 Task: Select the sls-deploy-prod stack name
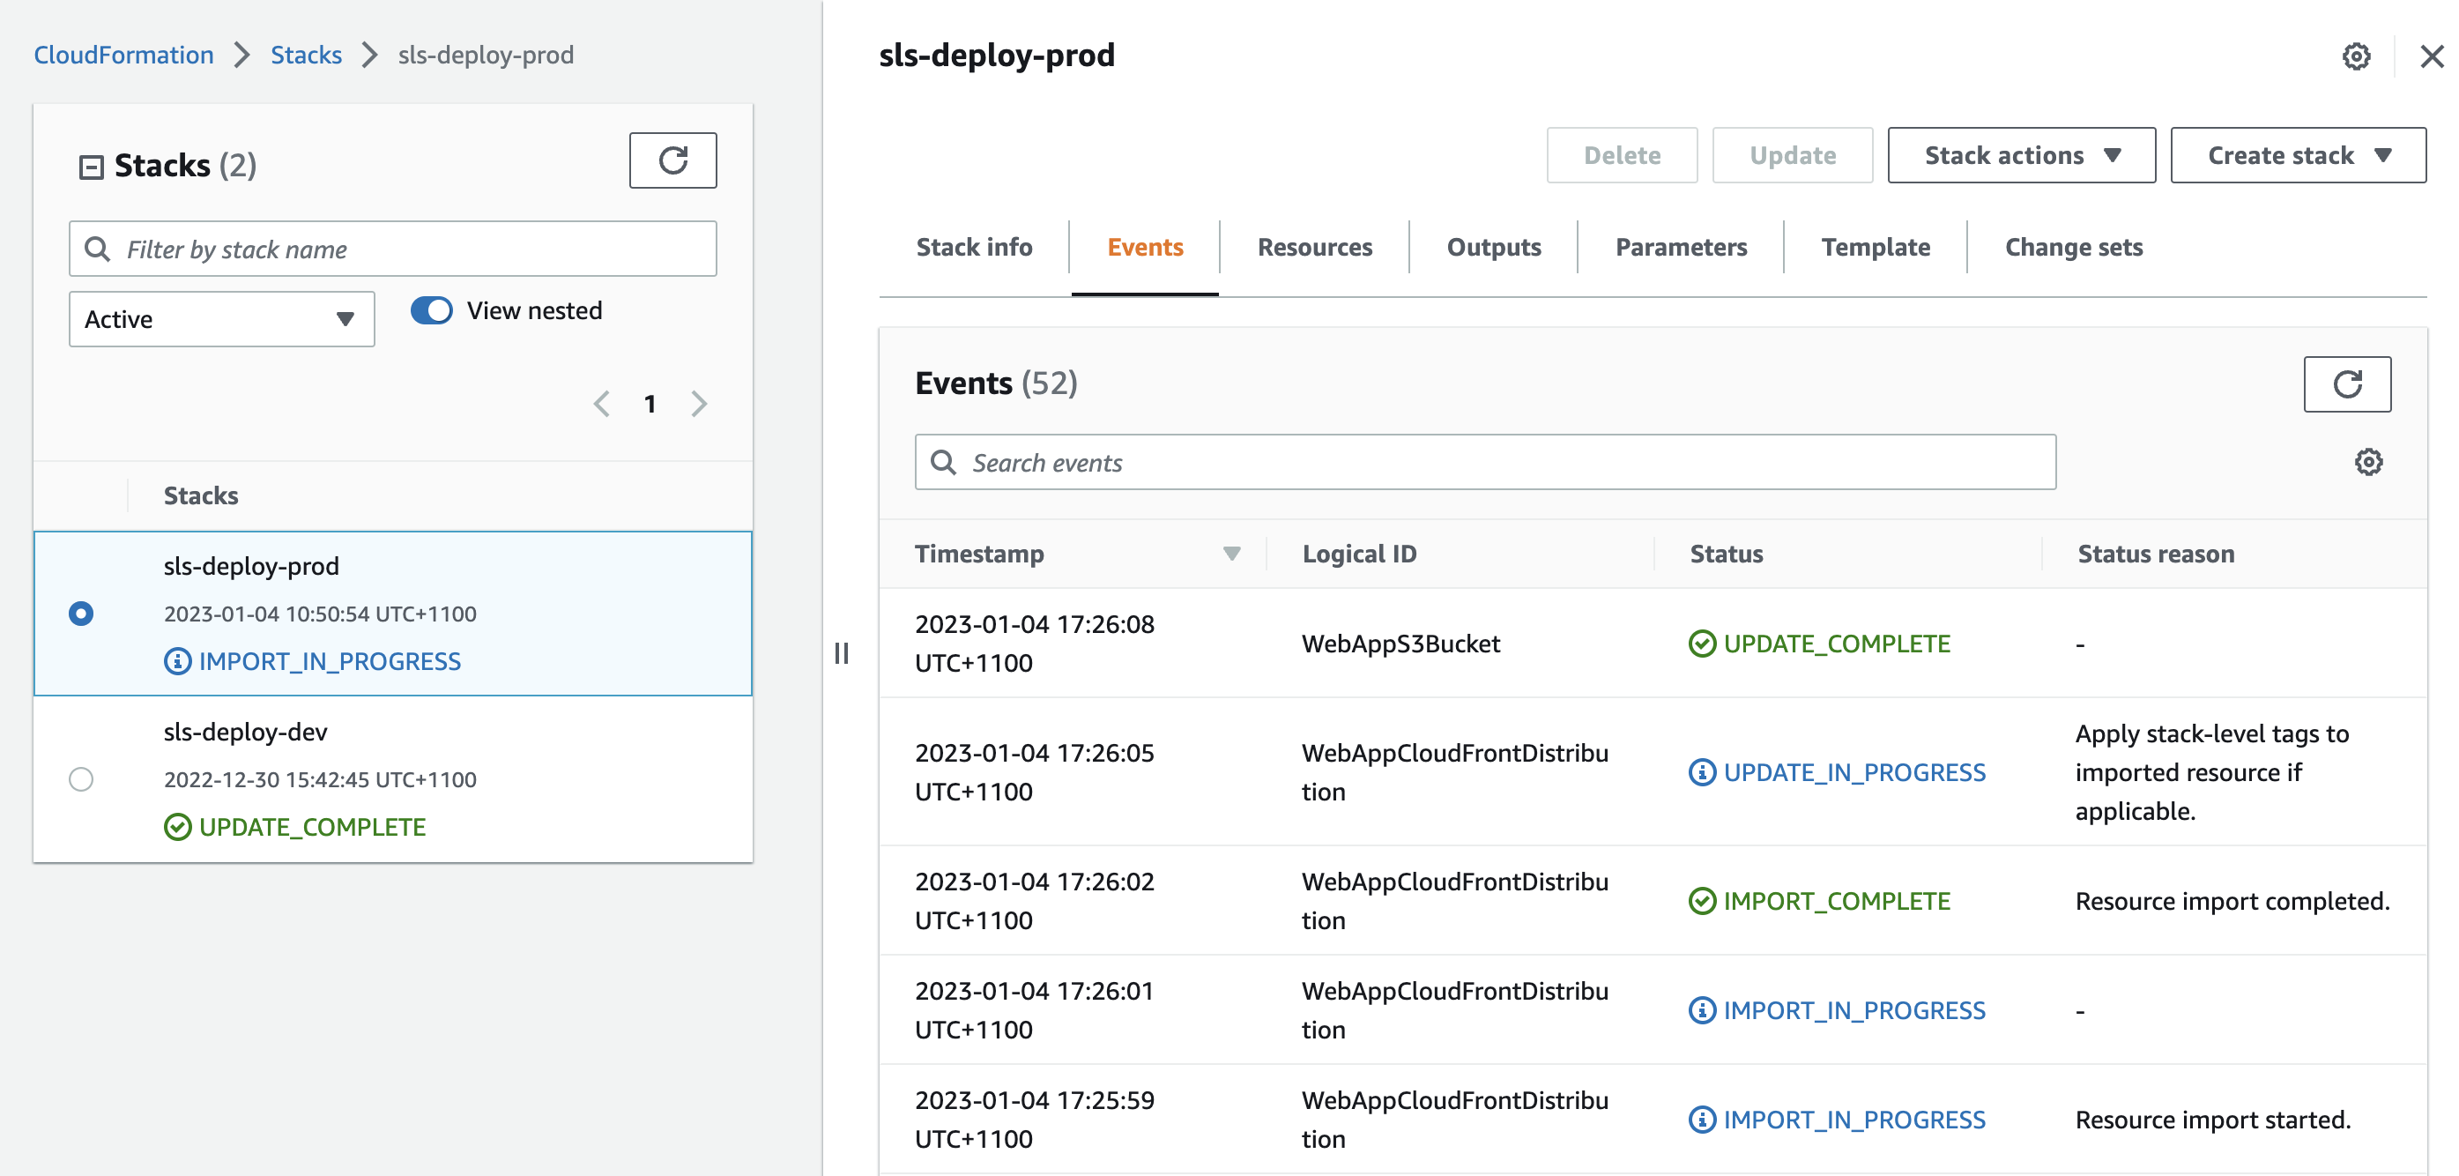(251, 565)
